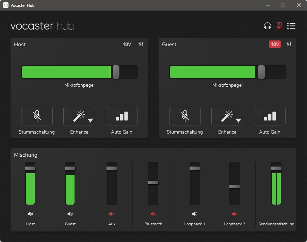
Task: Expand the Host Enhance preset dropdown arrow
Action: [90, 120]
